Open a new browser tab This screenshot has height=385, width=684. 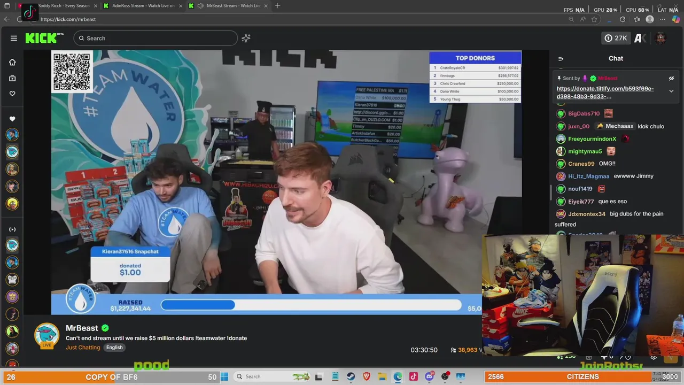click(277, 5)
